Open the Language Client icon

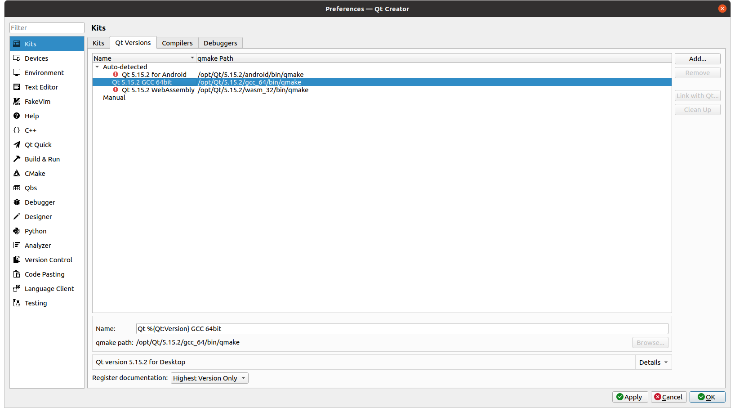(x=17, y=288)
